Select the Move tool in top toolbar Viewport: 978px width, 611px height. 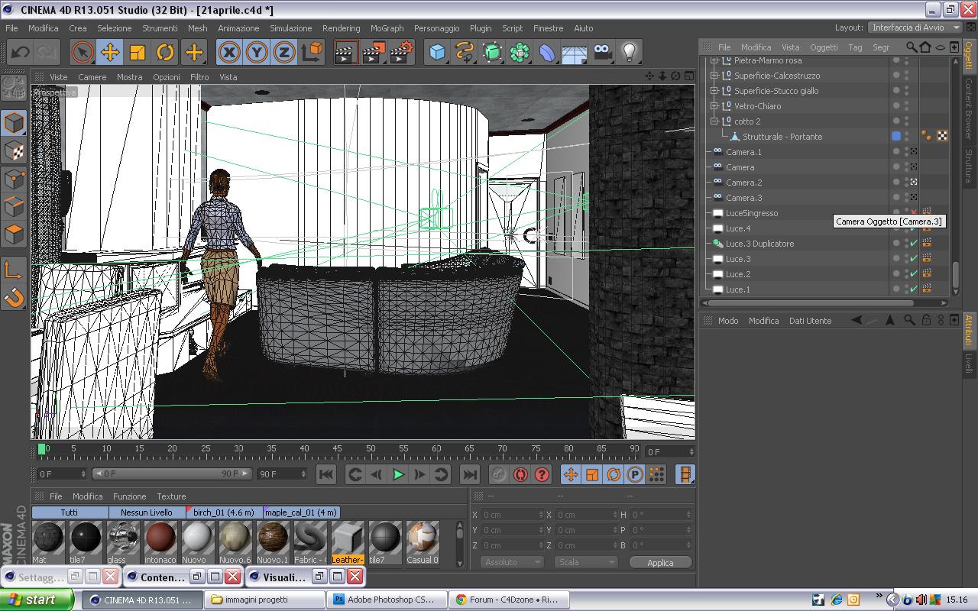tap(110, 52)
